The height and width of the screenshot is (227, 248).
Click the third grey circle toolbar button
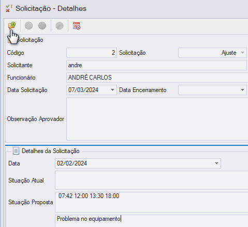point(60,26)
